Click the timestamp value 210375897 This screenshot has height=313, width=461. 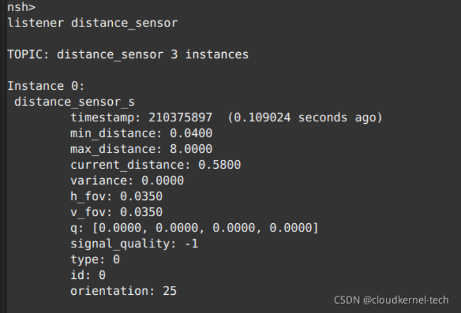180,118
